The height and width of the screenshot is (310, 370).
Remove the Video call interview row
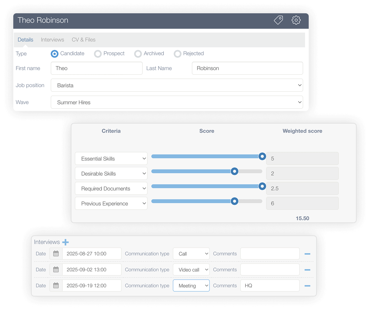tap(308, 270)
